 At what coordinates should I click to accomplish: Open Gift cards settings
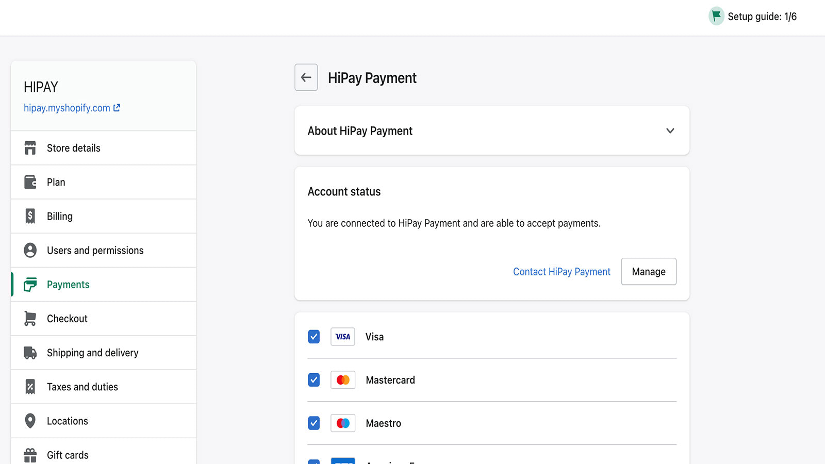tap(104, 452)
